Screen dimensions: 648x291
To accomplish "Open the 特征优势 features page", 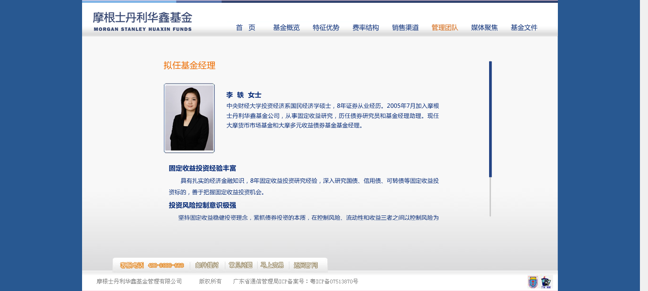I will tap(325, 28).
